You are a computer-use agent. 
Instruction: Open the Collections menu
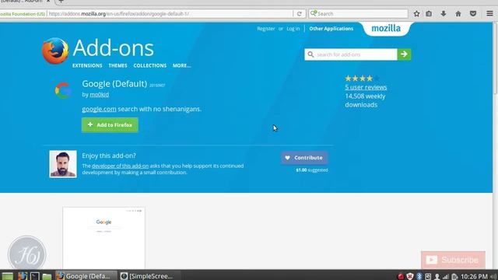[x=150, y=65]
